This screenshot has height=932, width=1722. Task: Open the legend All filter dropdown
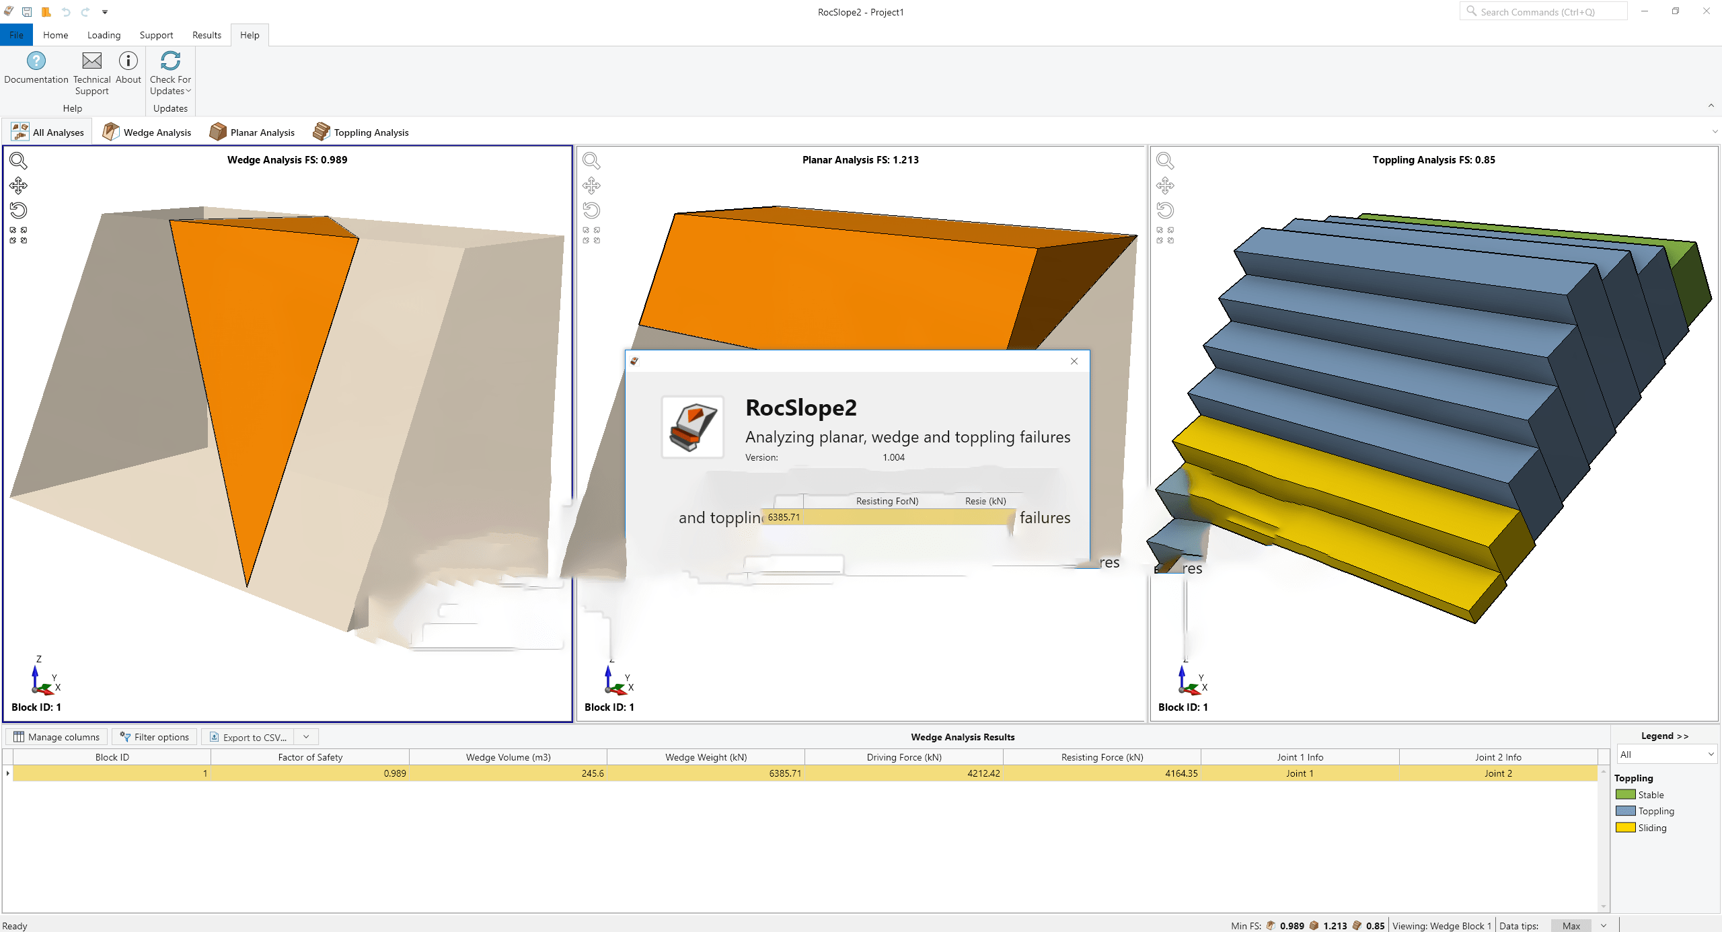tap(1666, 754)
